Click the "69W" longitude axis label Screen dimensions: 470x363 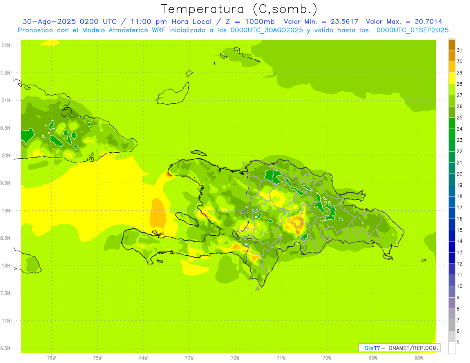point(372,358)
